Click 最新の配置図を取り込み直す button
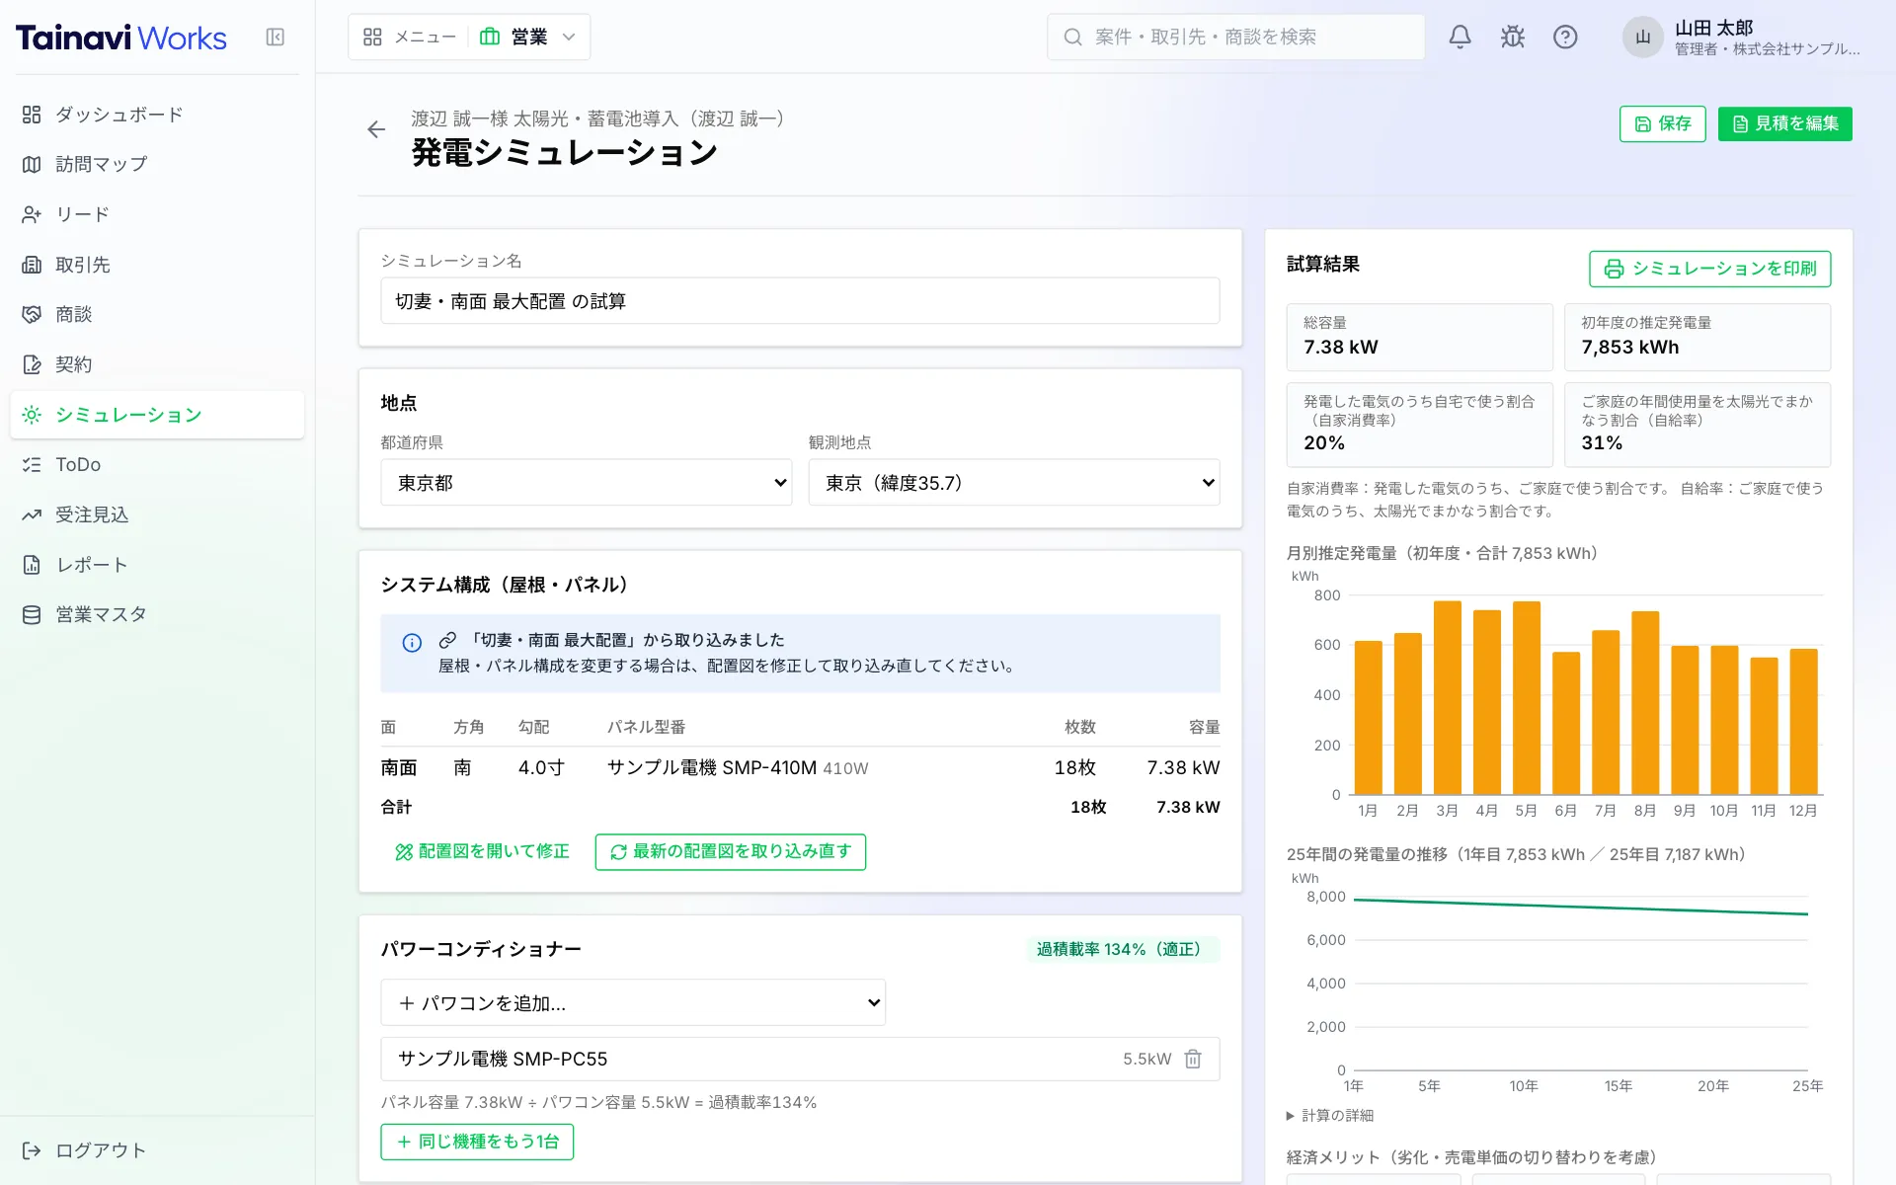 click(x=731, y=852)
